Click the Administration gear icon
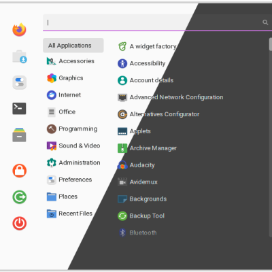This screenshot has height=272, width=272. coord(52,163)
